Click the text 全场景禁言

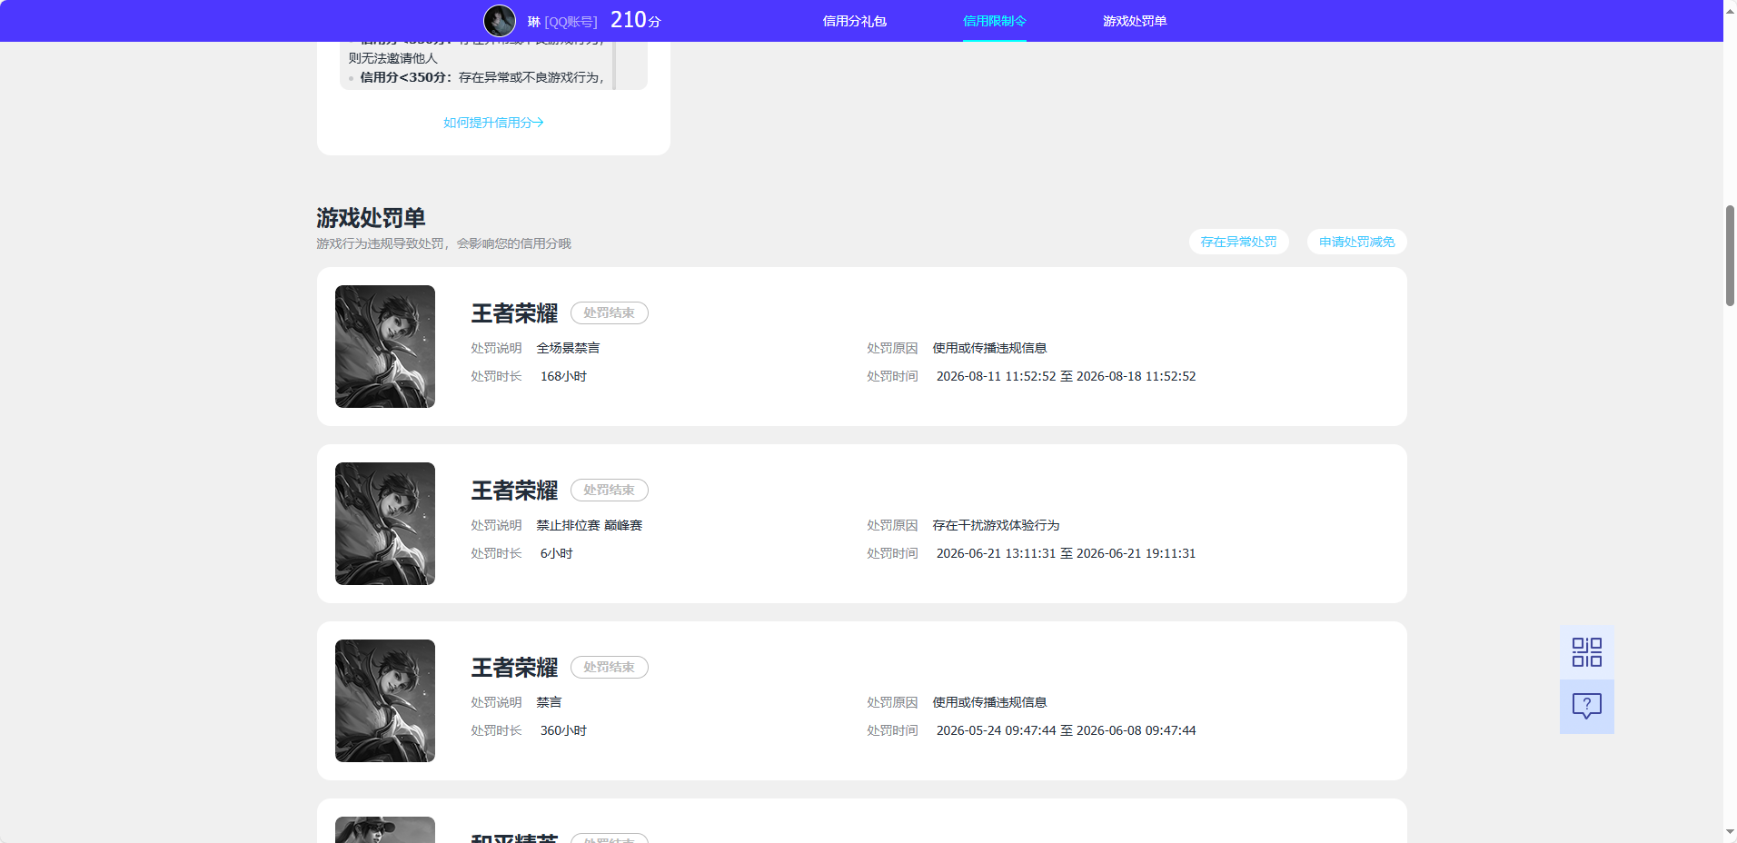568,348
